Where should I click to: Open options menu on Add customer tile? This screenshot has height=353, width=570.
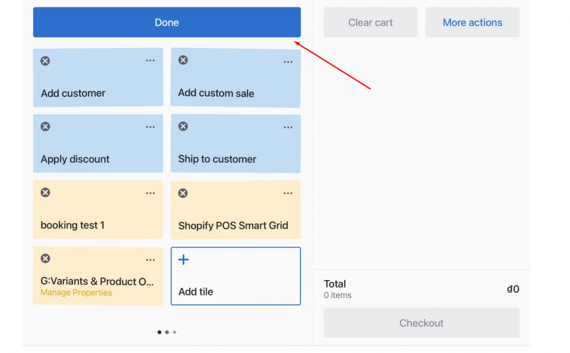(x=150, y=60)
